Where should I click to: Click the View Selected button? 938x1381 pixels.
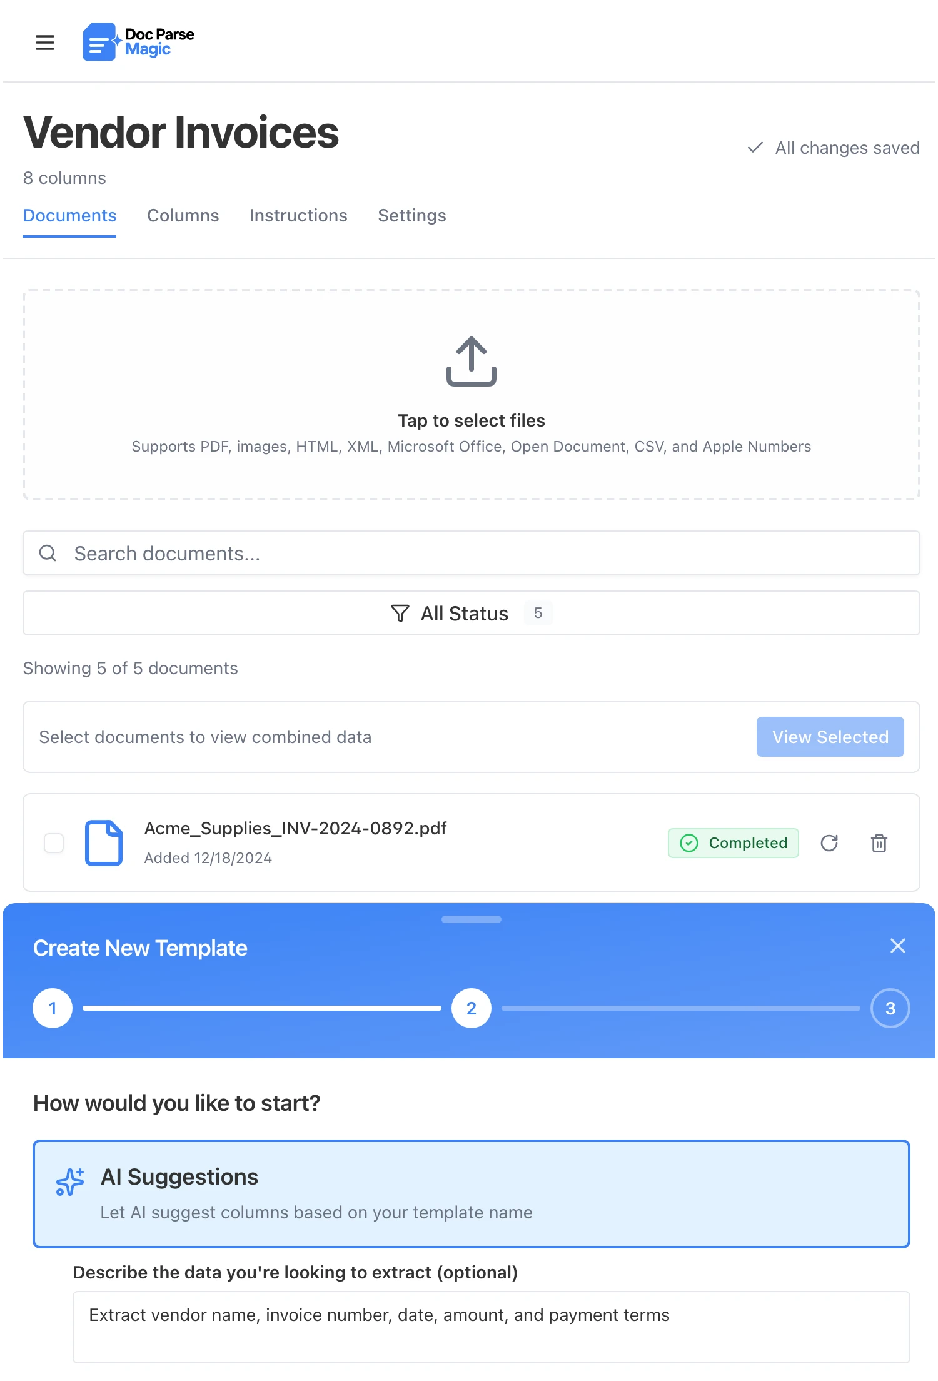click(x=830, y=737)
